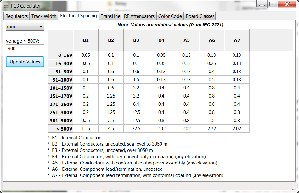299x193 pixels.
Task: Click the 0.25 cell in 16–30V row
Action: pyautogui.click(x=212, y=63)
